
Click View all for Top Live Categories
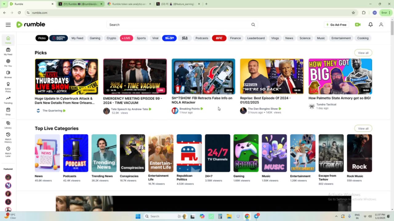[363, 128]
